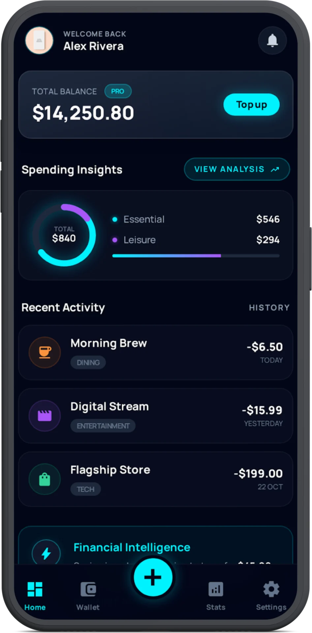Open the Financial Intelligence lightning icon

[x=46, y=553]
